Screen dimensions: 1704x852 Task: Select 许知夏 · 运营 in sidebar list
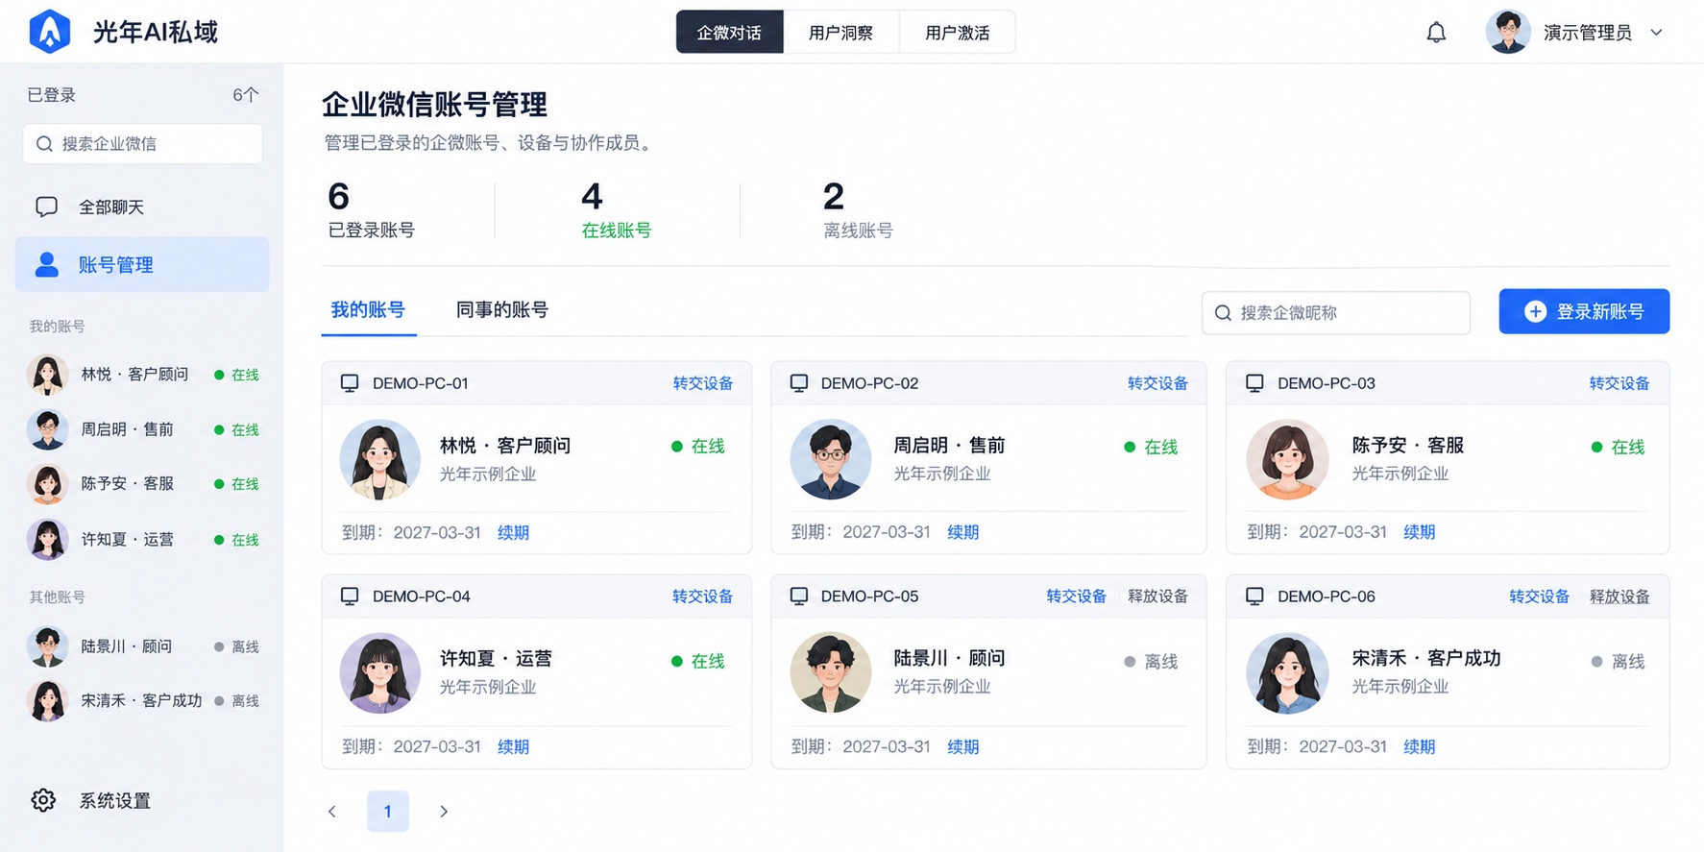(142, 540)
